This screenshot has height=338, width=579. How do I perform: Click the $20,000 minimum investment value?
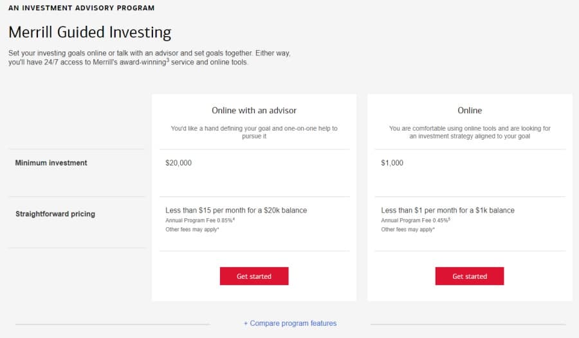(178, 163)
